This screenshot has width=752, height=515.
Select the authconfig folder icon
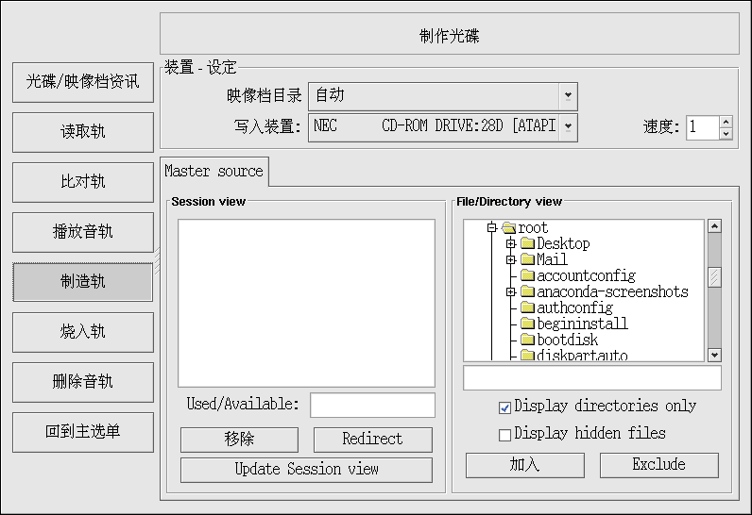click(527, 307)
